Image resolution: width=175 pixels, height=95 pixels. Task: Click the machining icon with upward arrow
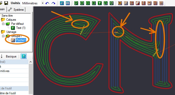155,3
